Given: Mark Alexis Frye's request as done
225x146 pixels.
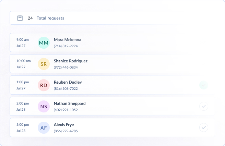Looking at the screenshot, I should (x=204, y=128).
